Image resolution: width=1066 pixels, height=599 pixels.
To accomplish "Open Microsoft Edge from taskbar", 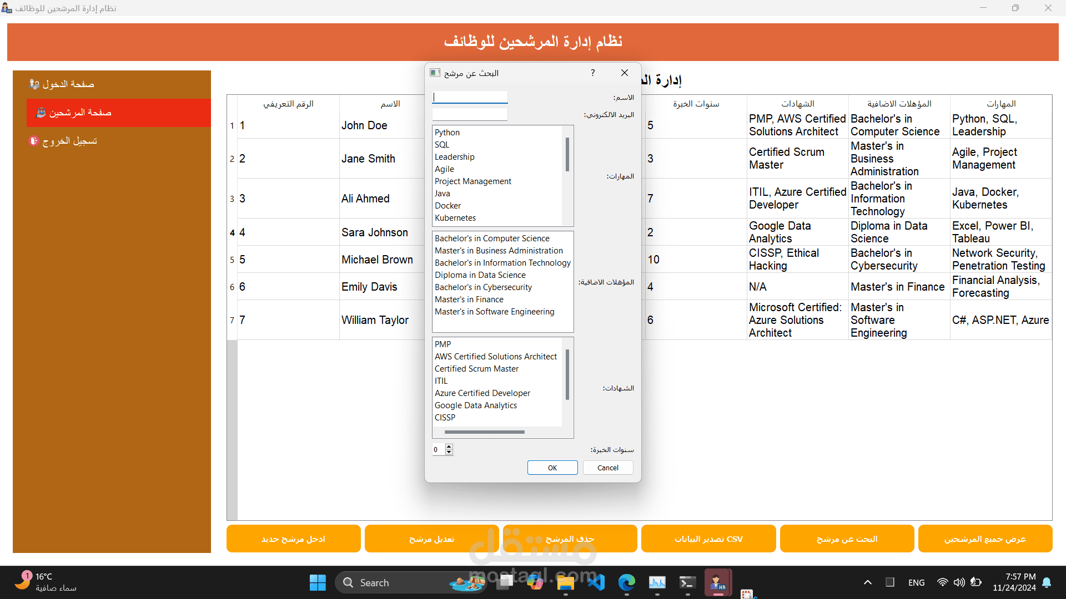I will tap(627, 582).
